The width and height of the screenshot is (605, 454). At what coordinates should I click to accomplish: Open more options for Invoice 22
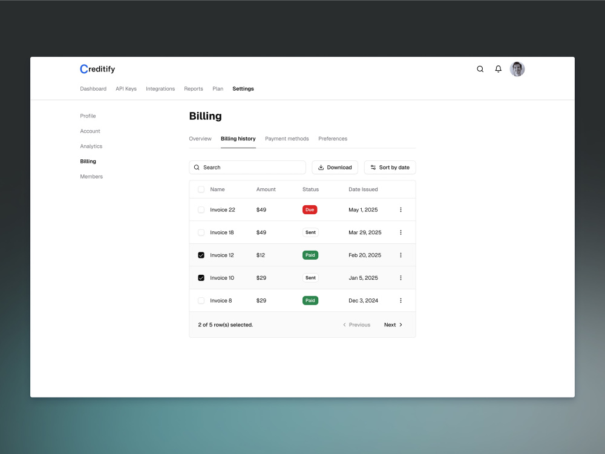point(401,209)
